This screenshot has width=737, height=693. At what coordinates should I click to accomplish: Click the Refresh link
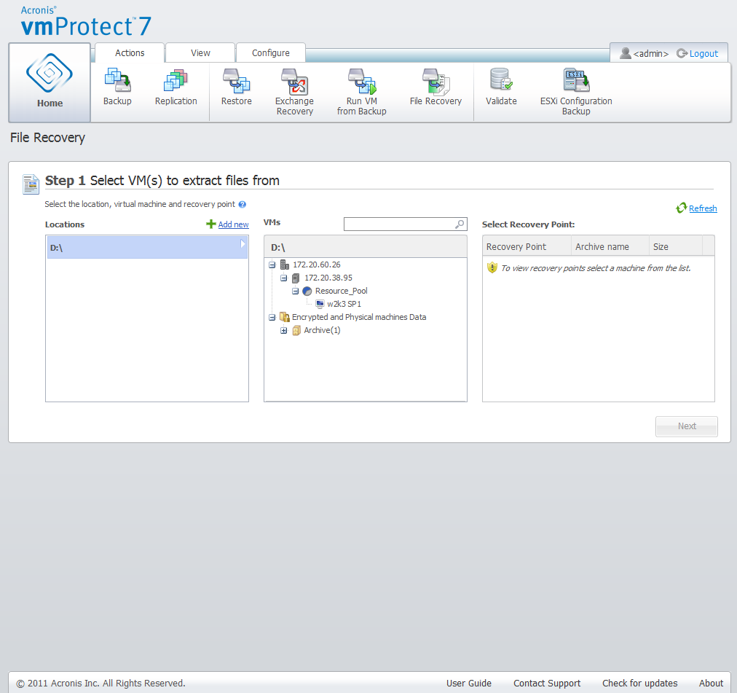tap(703, 208)
